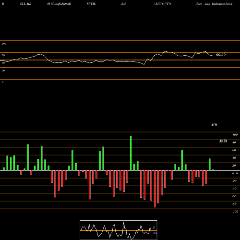Click the 30 level label on RSI axis
Screen dimensions: 240x240
(3, 71)
